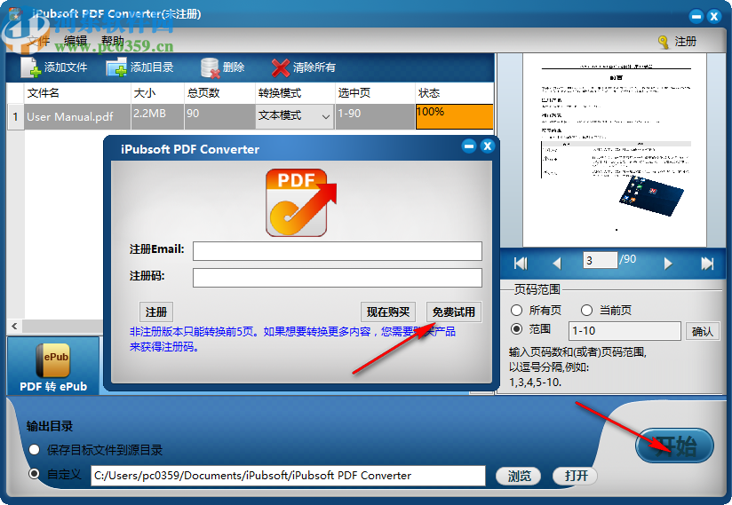Click the Status (状态) column header
Screen dimensions: 732x505
click(x=454, y=93)
